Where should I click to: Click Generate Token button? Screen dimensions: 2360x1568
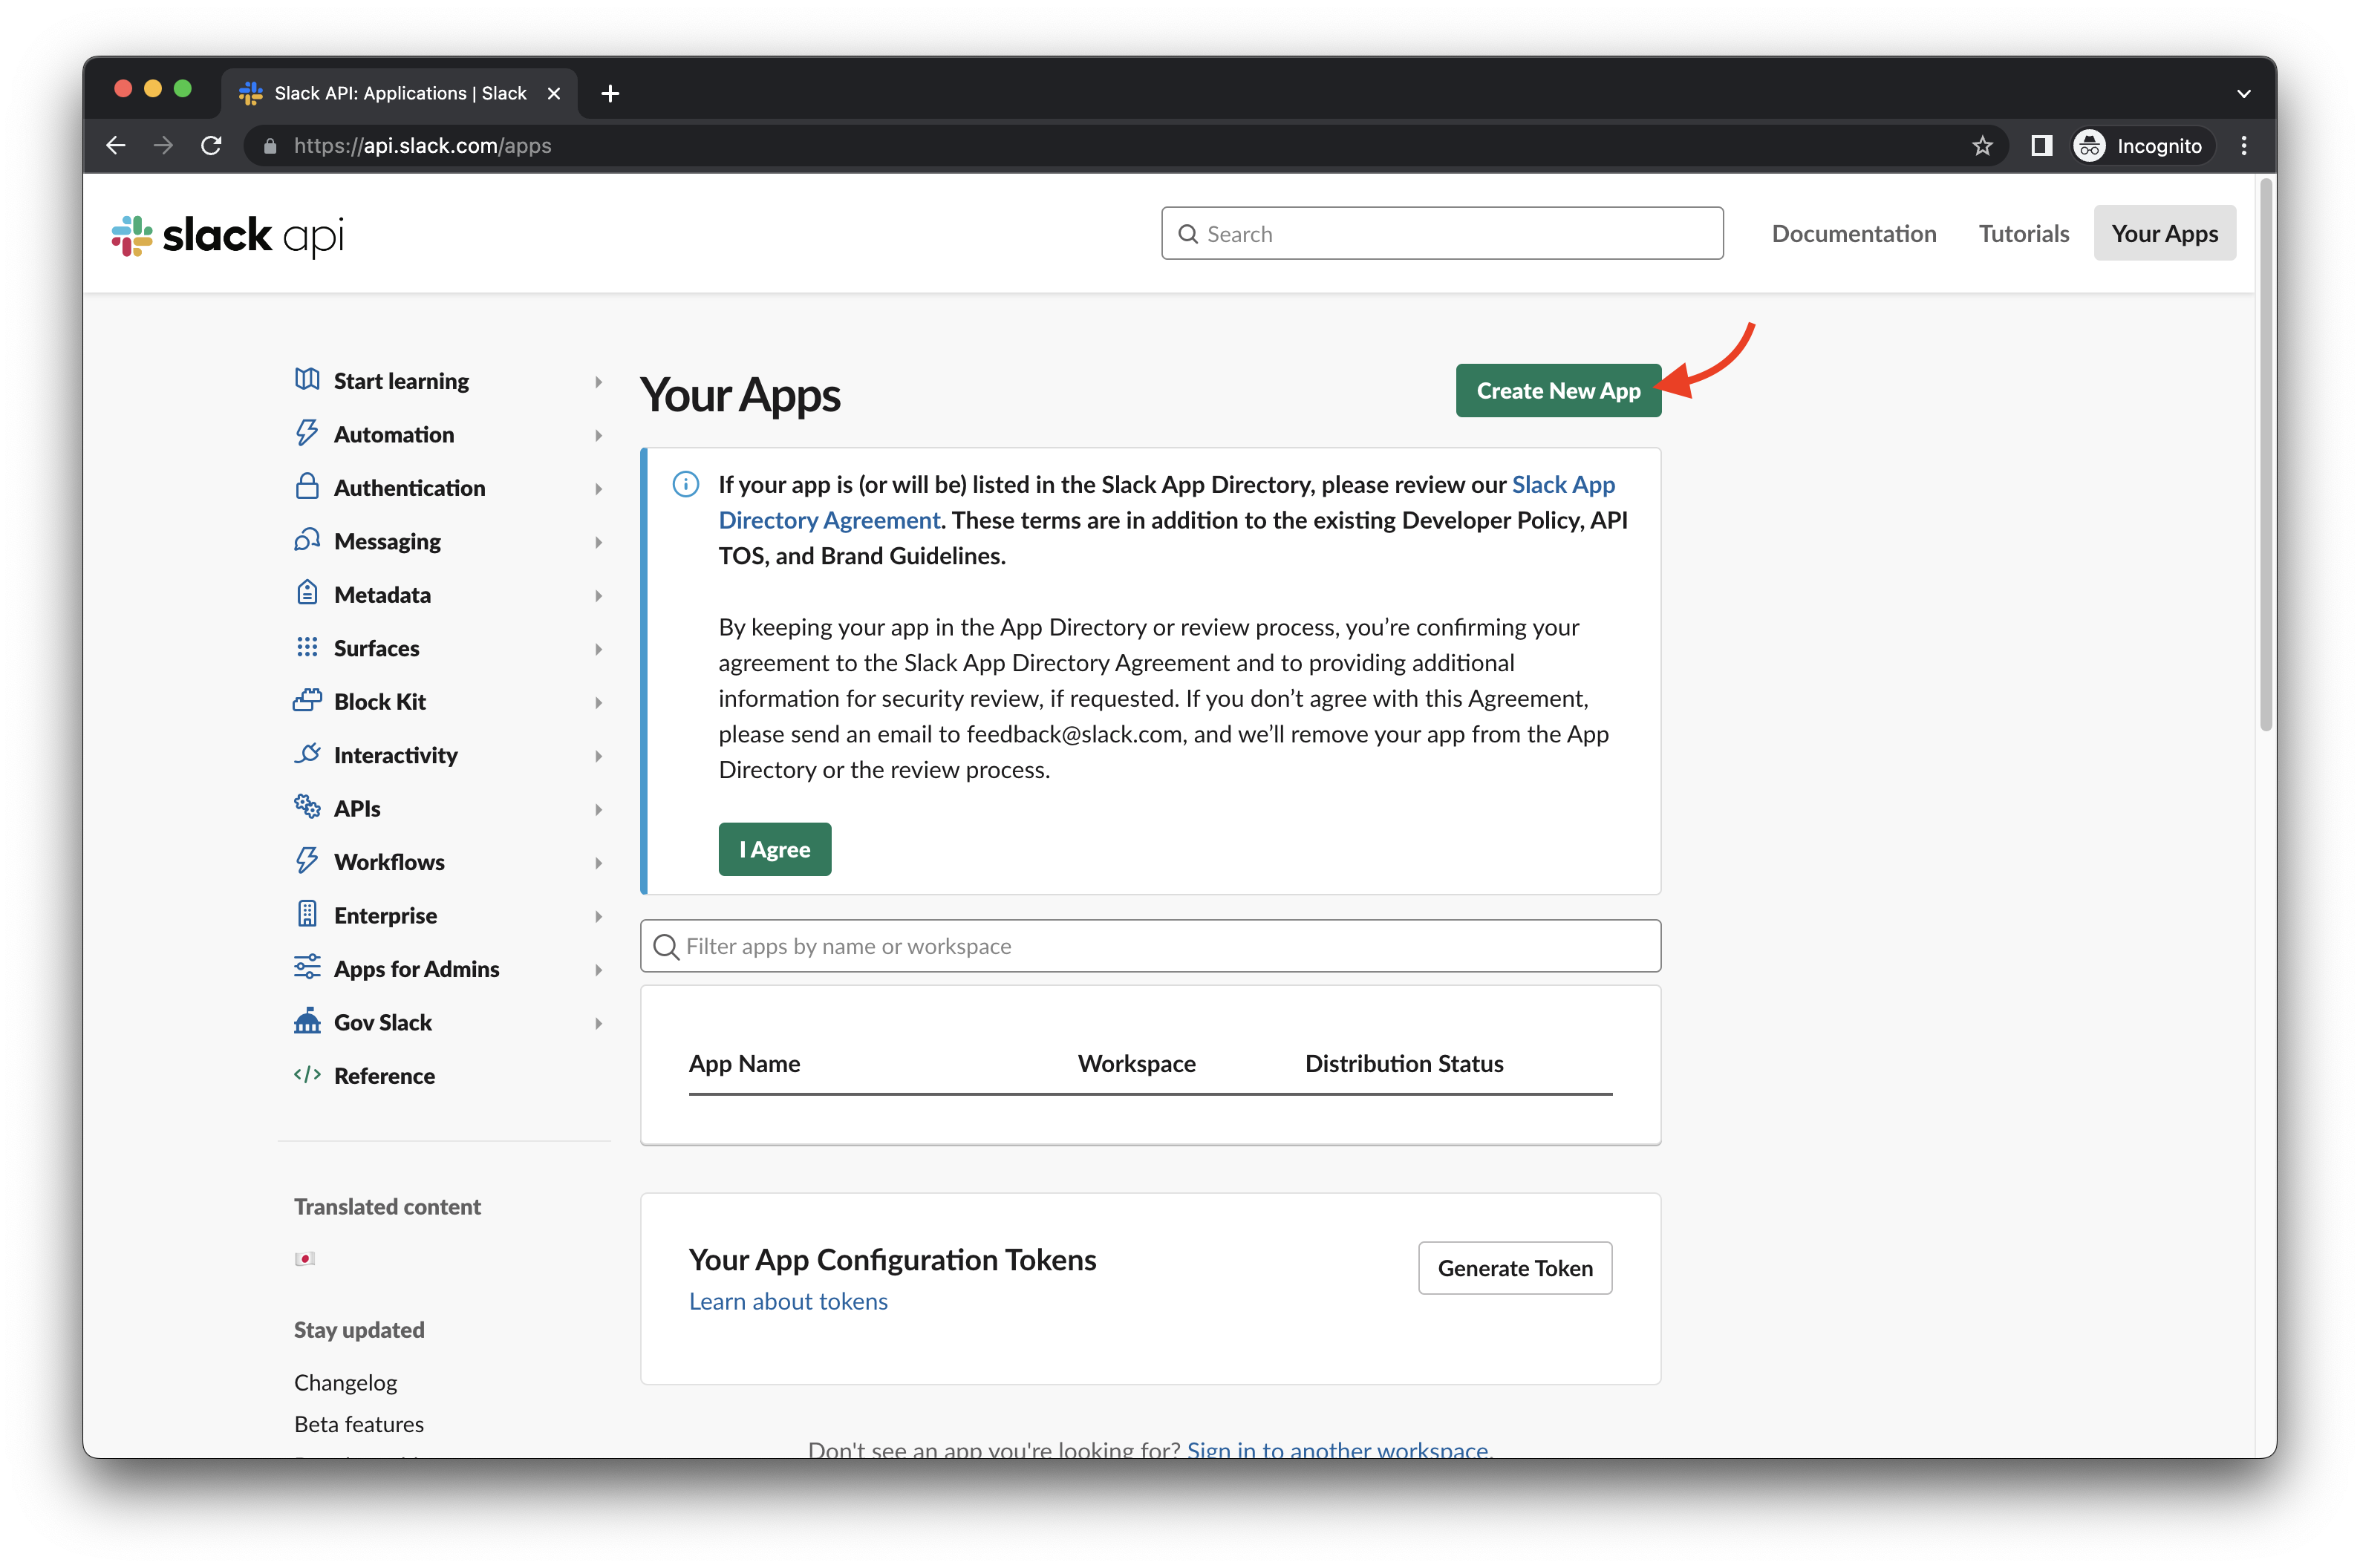point(1514,1268)
